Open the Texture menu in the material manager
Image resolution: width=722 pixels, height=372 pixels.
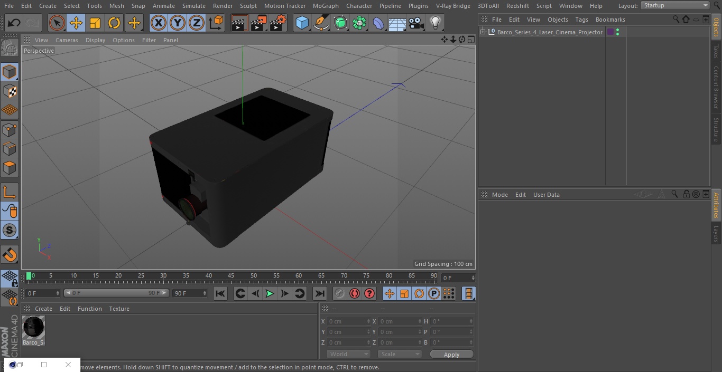(x=119, y=309)
